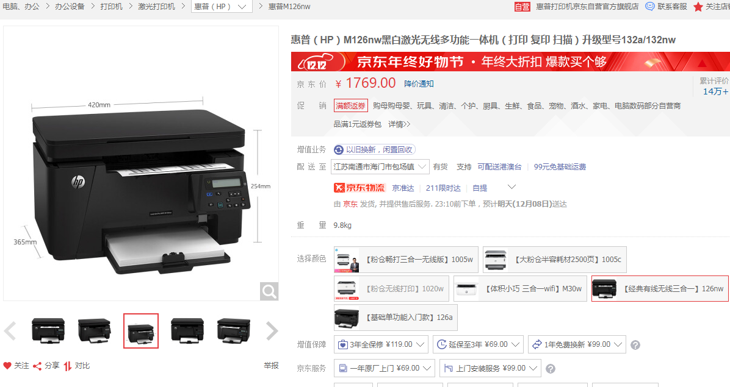The image size is (730, 387).
Task: Click the magnifier zoom icon on product image
Action: pos(269,291)
